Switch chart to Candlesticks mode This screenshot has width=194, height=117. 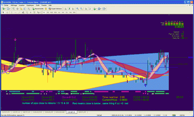click(x=70, y=9)
